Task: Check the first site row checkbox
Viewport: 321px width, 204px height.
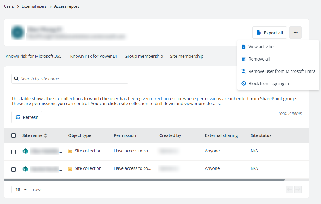Action: 14,151
